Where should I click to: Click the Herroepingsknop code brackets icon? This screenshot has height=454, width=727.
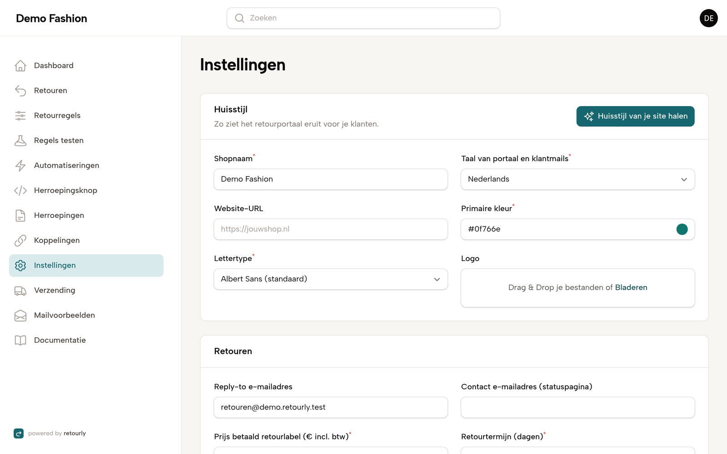pos(20,191)
